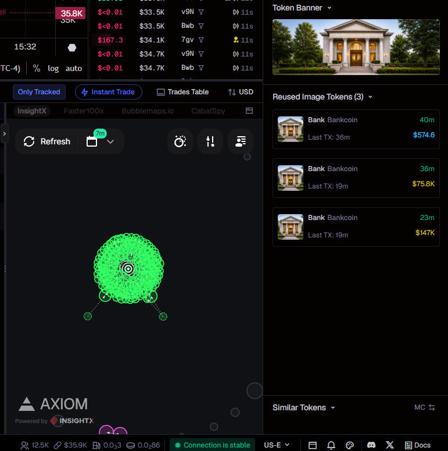
Task: Toggle Instant Trade mode
Action: (108, 92)
